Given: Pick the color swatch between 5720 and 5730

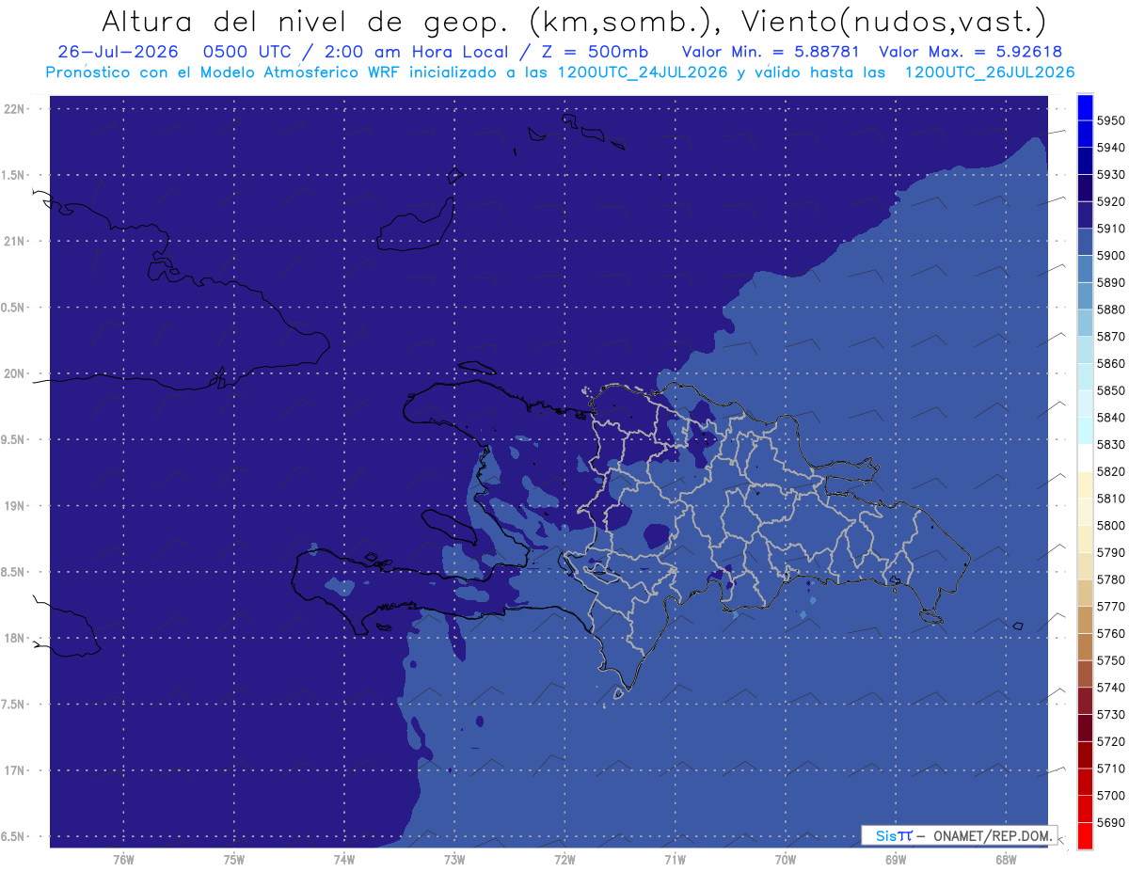Looking at the screenshot, I should coord(1085,728).
